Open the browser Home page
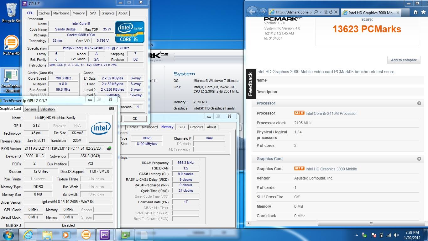This screenshot has width=428, height=241. (415, 12)
